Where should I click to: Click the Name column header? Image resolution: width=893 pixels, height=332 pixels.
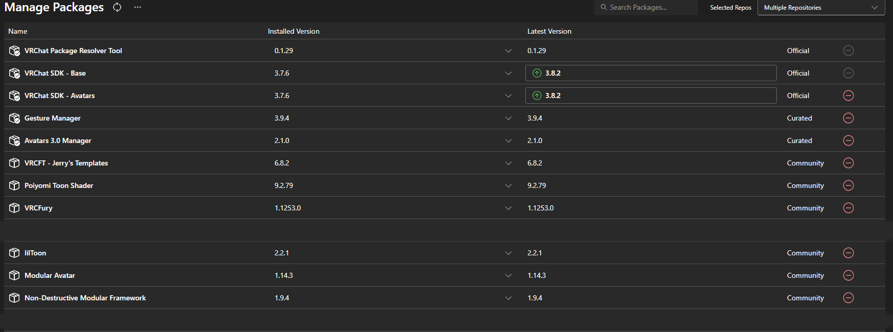click(x=18, y=31)
